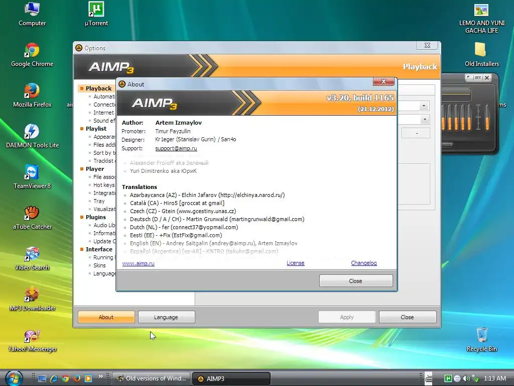Click the volume speaker tray icon
The height and width of the screenshot is (386, 514).
point(466,378)
